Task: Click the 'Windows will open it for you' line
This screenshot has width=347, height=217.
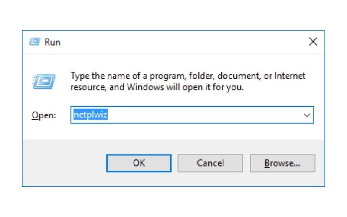Action: coord(185,87)
